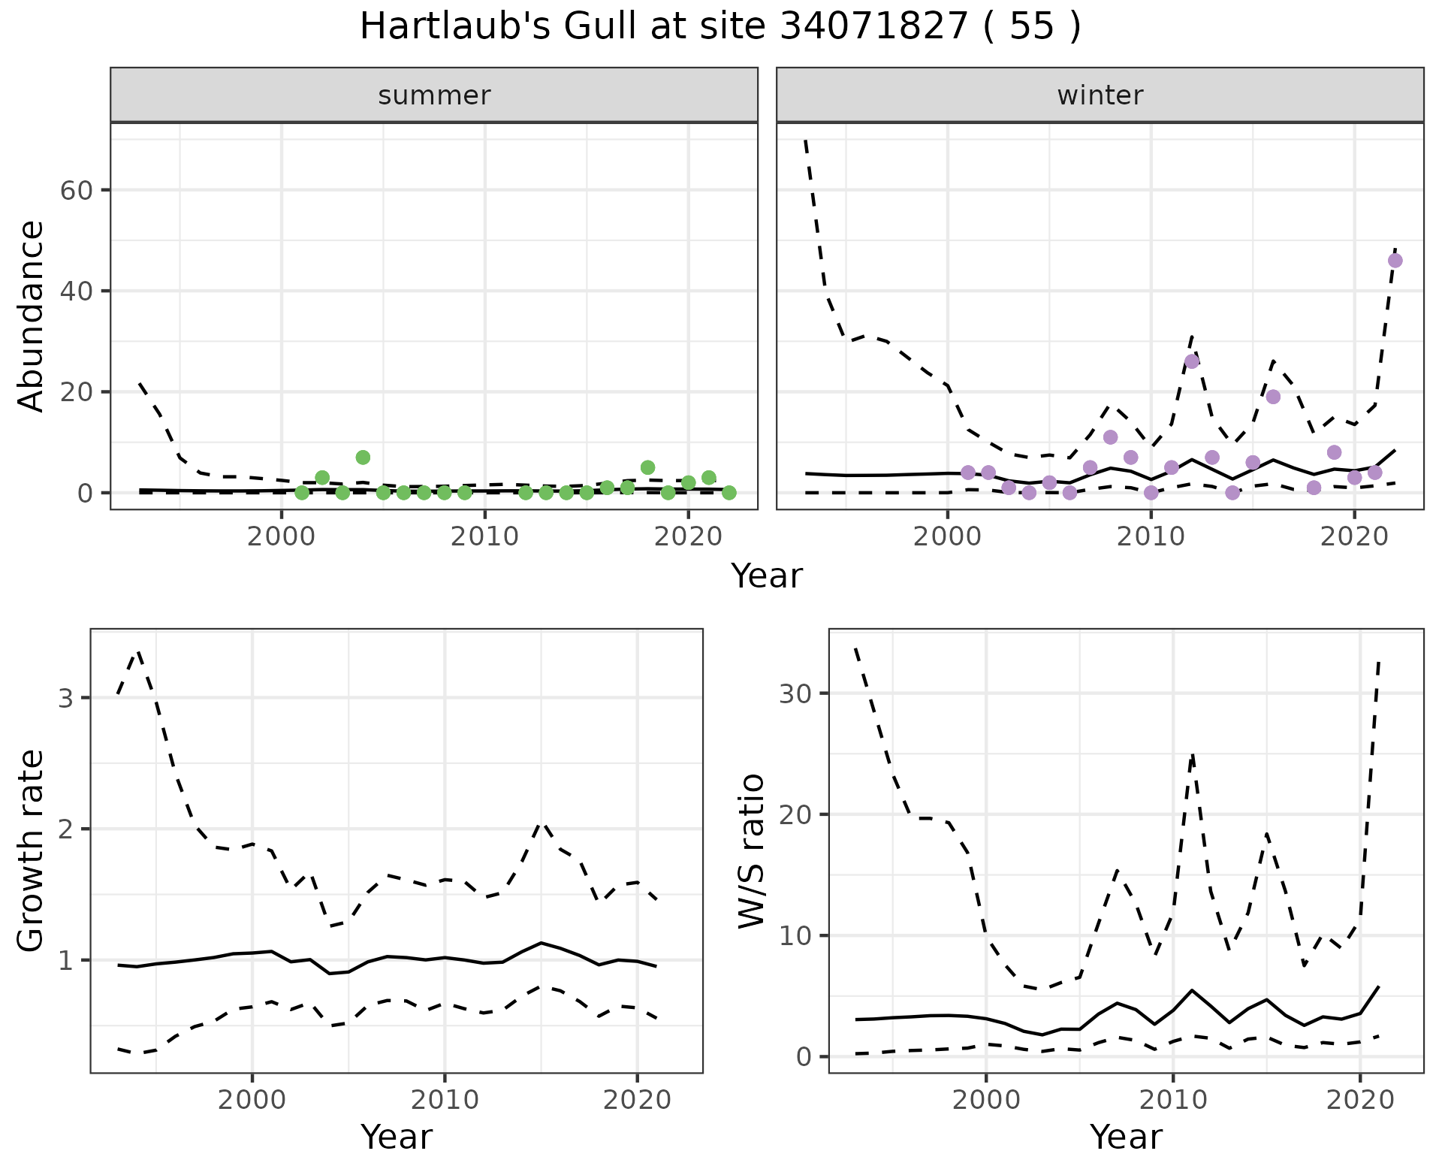Click the highest purple winter point near 2022
The image size is (1442, 1172).
pos(1395,261)
